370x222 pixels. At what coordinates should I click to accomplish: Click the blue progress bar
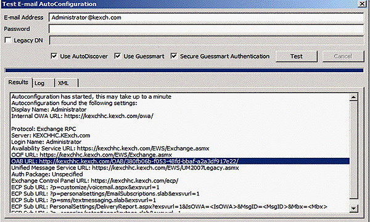184,70
